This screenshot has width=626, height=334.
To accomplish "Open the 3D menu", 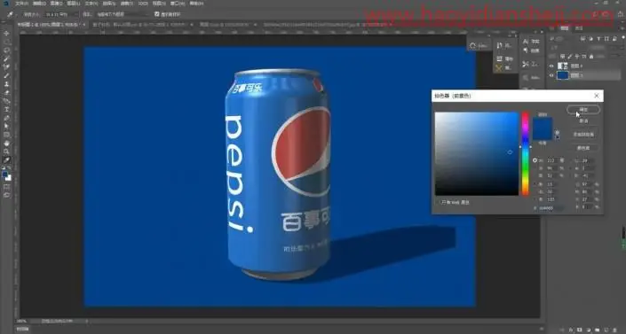I will pyautogui.click(x=143, y=4).
